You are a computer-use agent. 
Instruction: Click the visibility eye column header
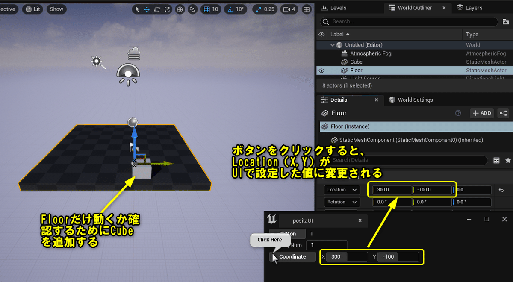(322, 35)
